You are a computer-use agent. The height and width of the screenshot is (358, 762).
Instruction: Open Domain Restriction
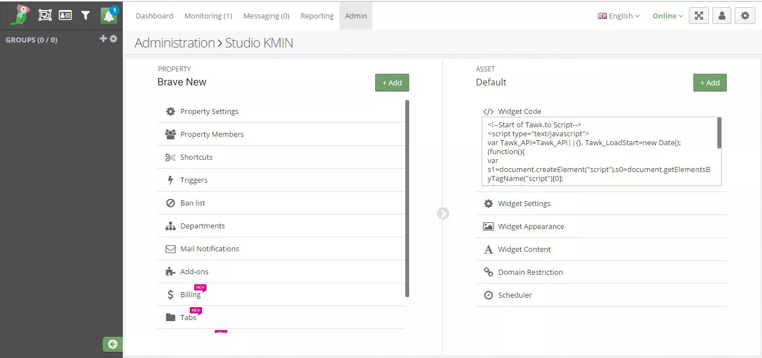(602, 272)
